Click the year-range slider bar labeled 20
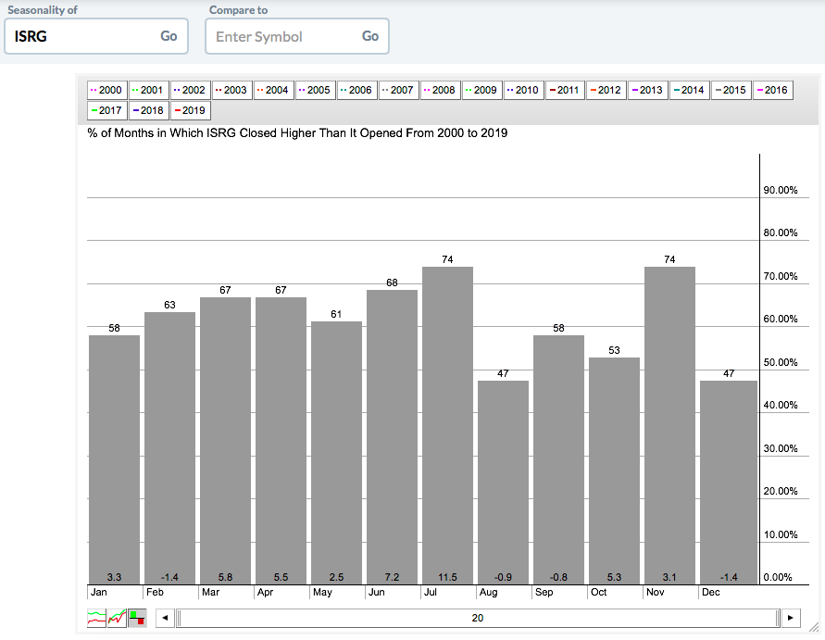This screenshot has height=640, width=825. (x=478, y=618)
